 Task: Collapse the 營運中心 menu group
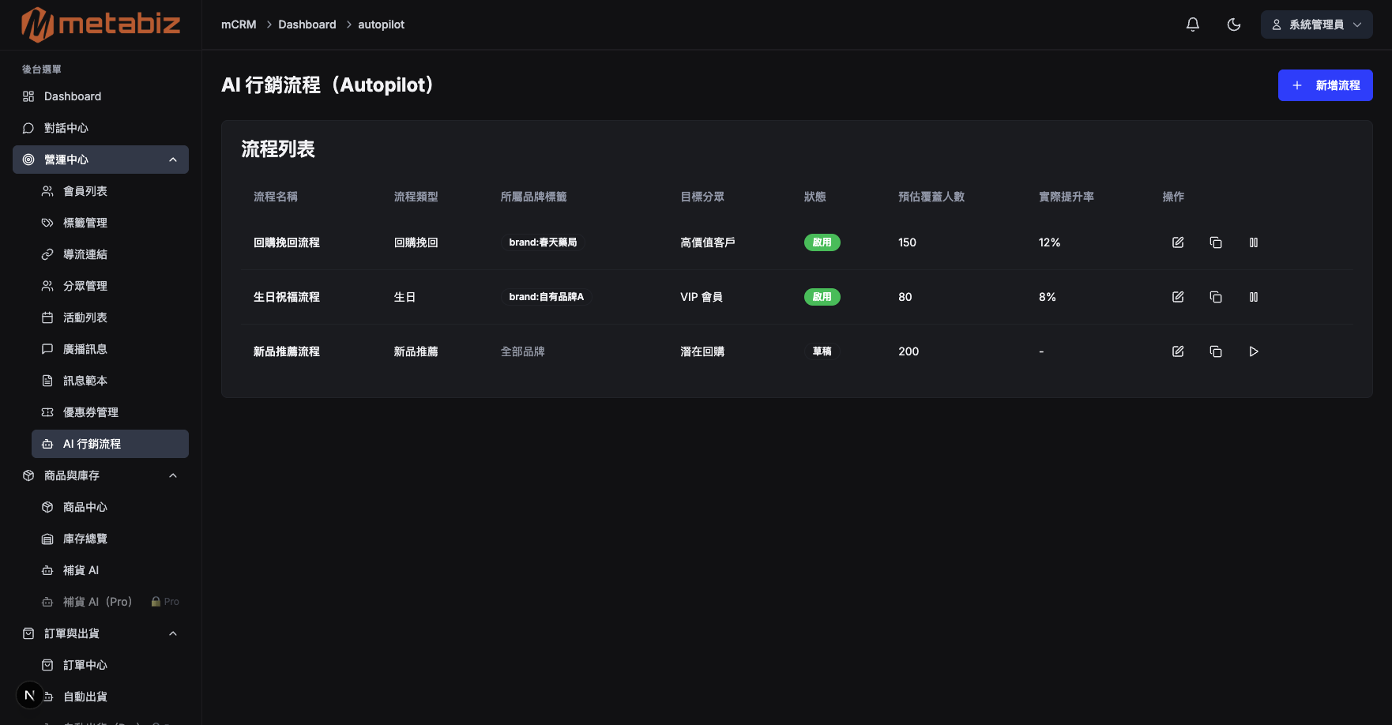click(x=173, y=159)
